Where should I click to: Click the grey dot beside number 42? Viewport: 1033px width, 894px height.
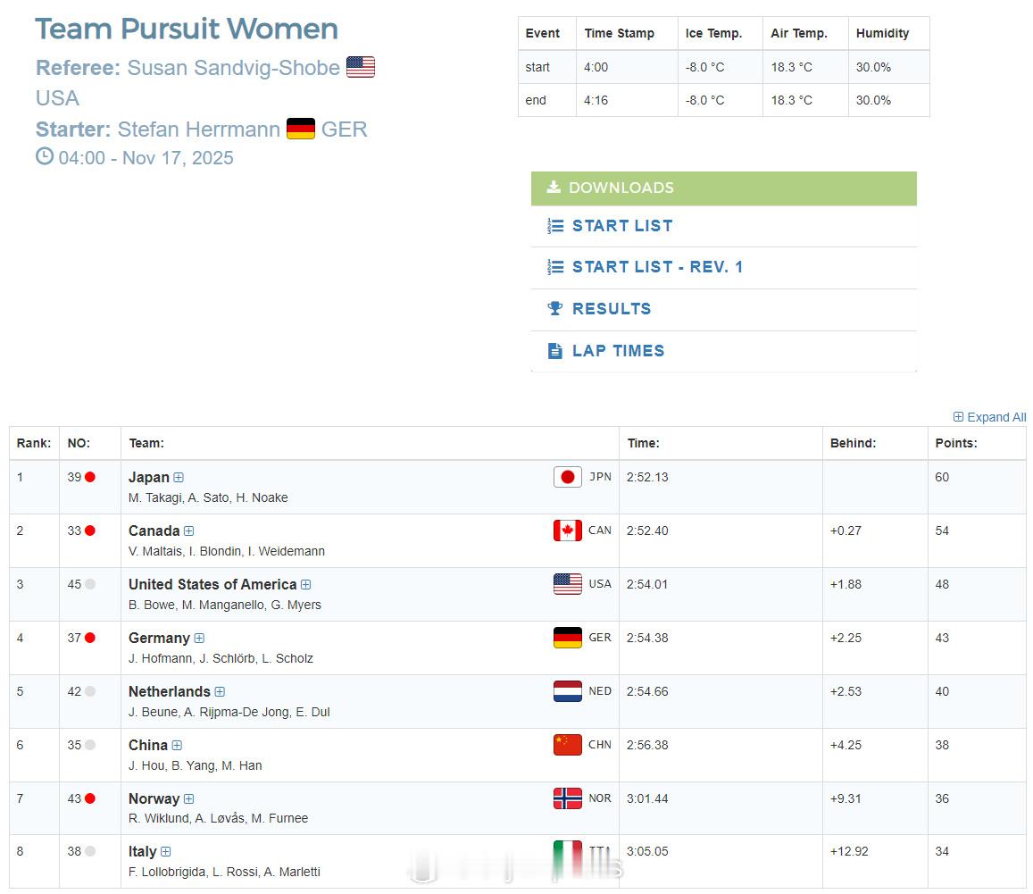click(x=90, y=691)
